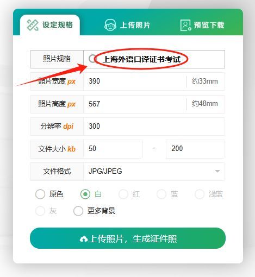Switch to the 上传照片 tab
This screenshot has width=255, height=277.
[127, 25]
